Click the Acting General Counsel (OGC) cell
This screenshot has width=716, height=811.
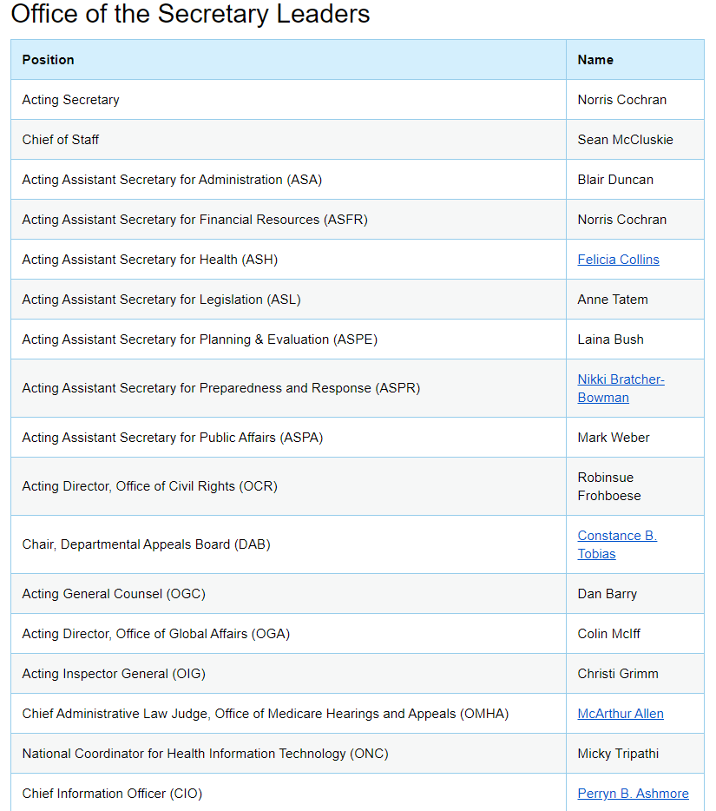[x=288, y=594]
